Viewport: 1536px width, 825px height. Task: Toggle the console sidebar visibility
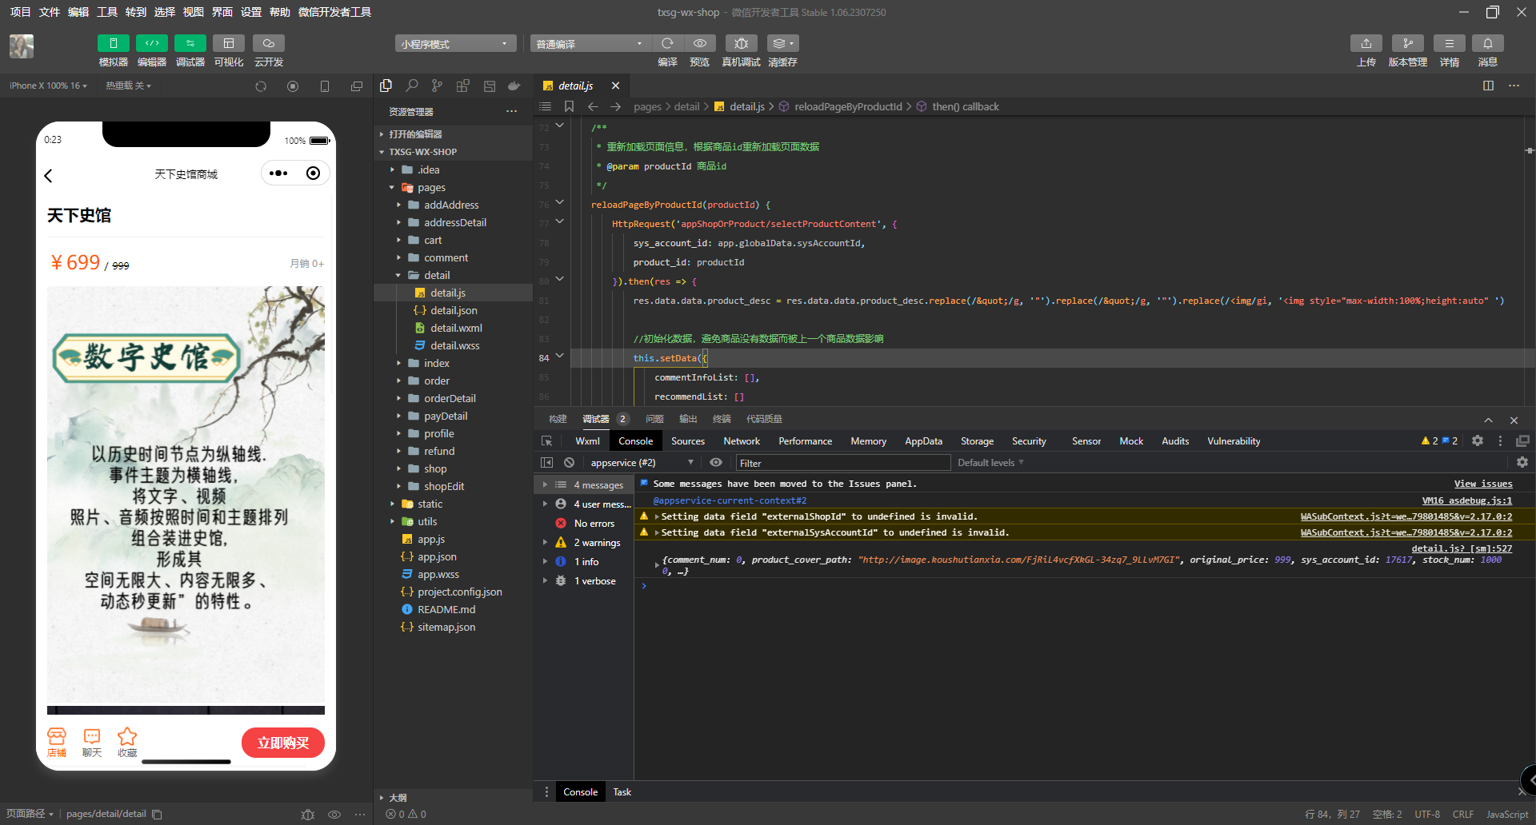pyautogui.click(x=546, y=463)
